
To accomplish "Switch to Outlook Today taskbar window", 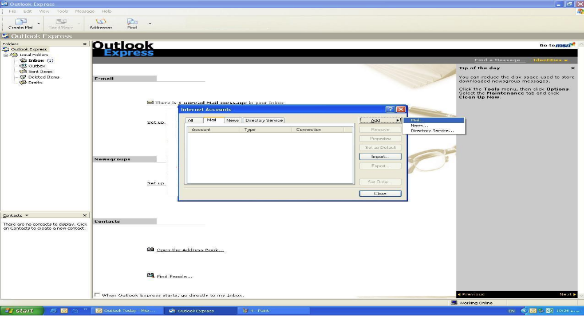I will 128,310.
